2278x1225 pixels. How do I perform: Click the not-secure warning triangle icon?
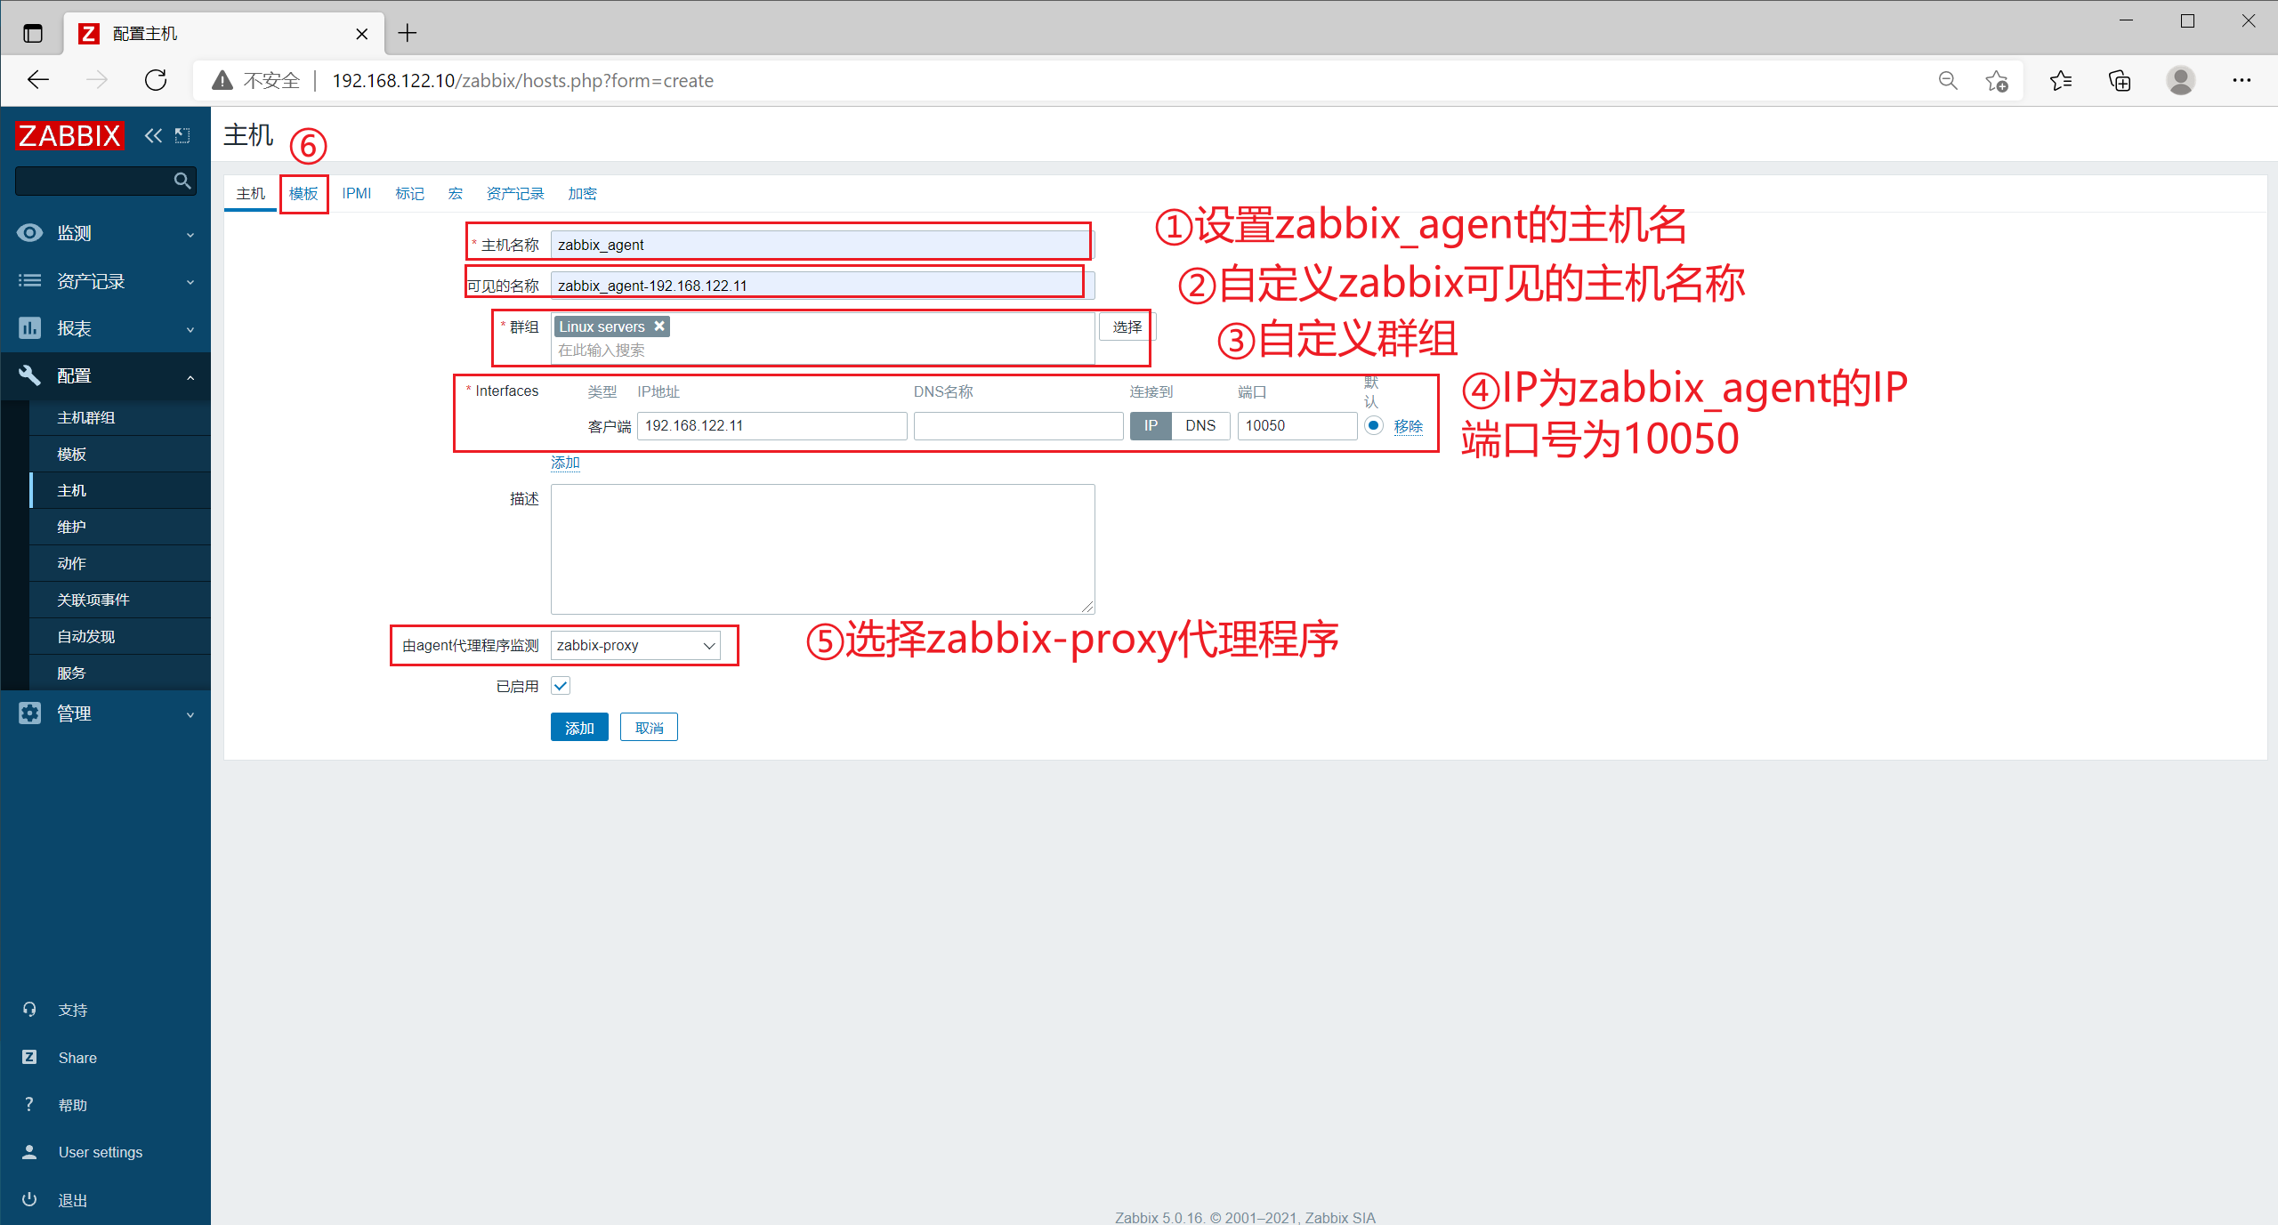(x=222, y=81)
